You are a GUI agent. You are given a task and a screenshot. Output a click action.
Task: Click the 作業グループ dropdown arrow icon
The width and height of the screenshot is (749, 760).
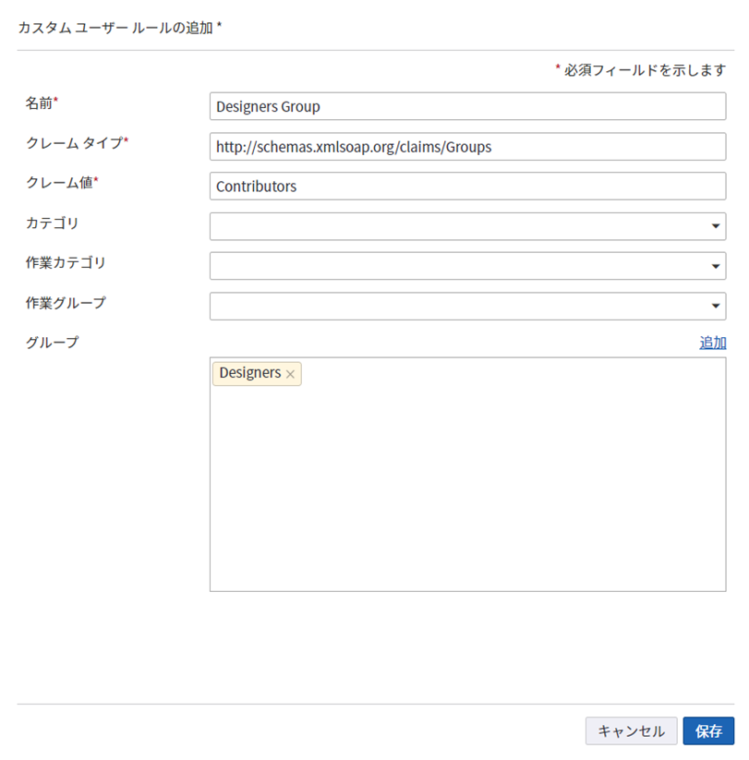click(715, 306)
